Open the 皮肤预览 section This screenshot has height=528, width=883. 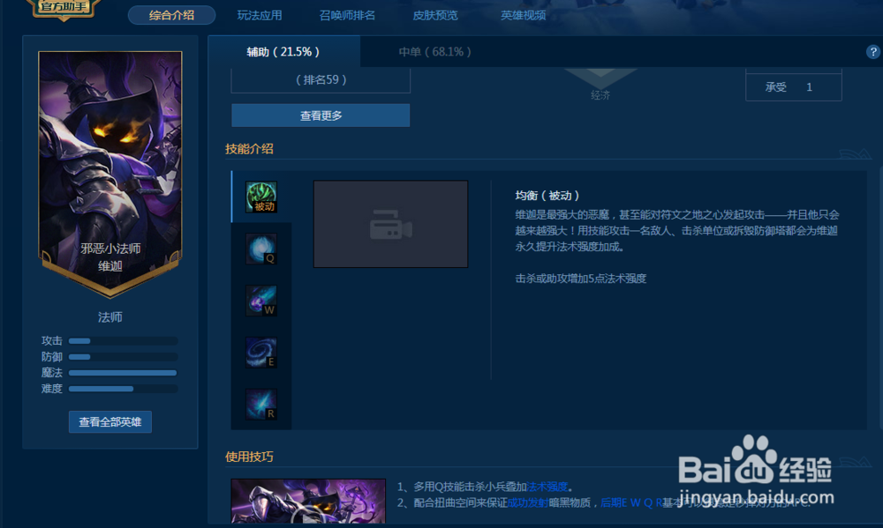tap(434, 15)
